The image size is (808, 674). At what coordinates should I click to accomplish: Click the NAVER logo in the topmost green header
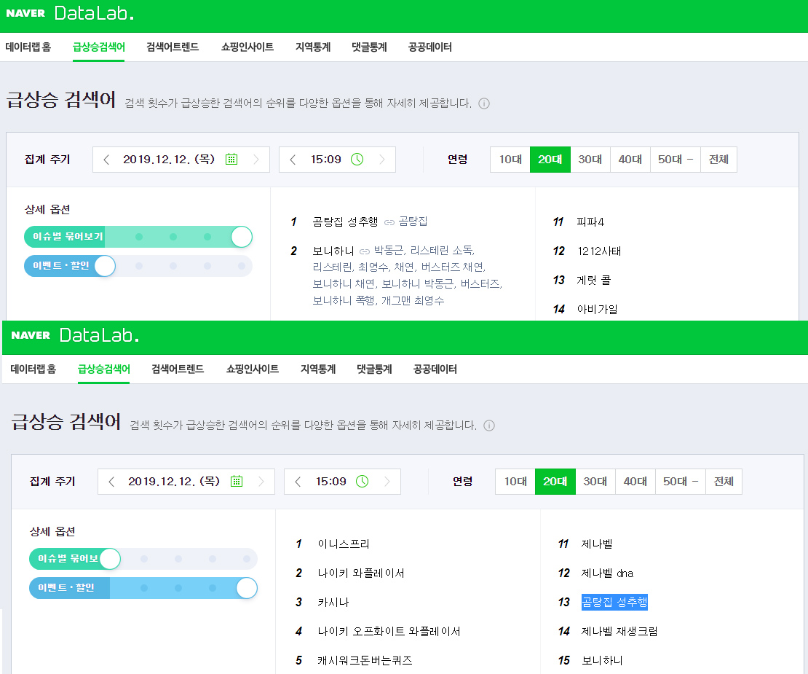point(25,13)
